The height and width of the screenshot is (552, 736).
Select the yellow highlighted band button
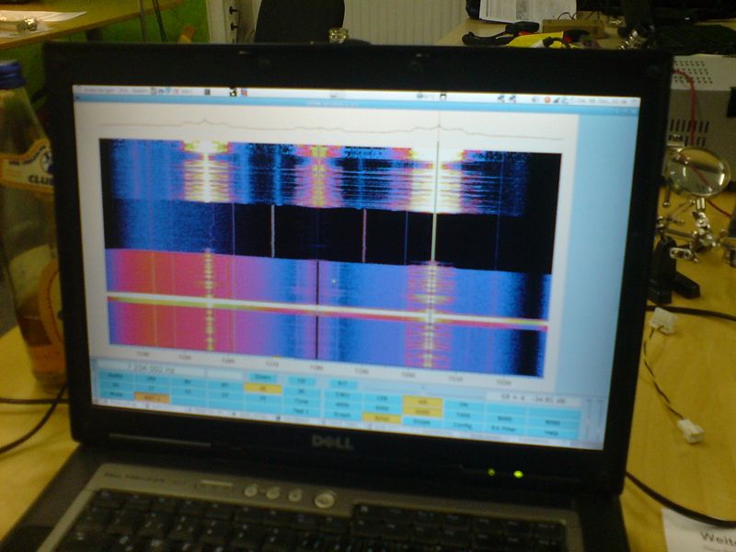point(263,388)
